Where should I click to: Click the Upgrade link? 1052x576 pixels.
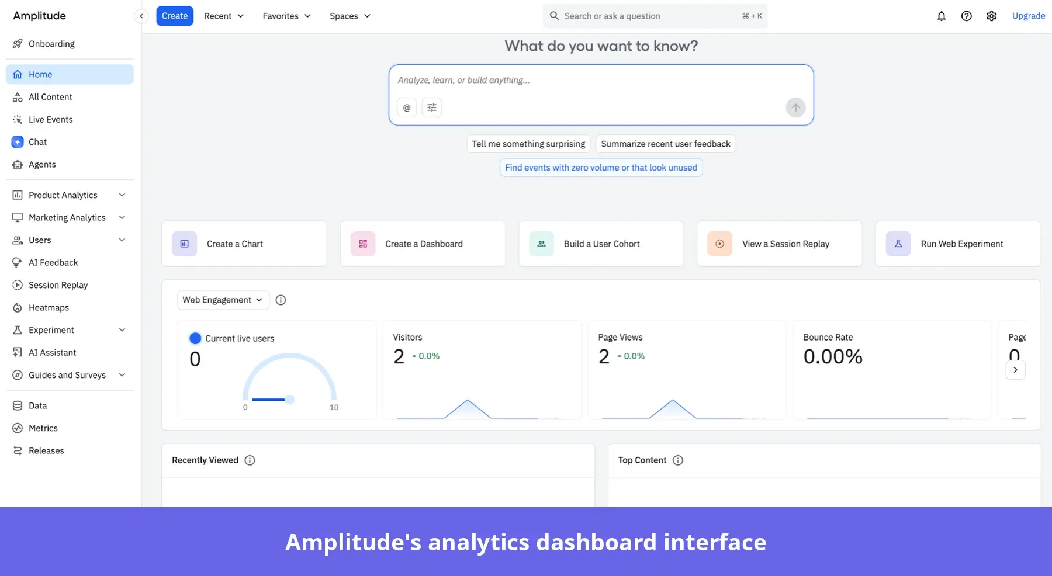1029,16
